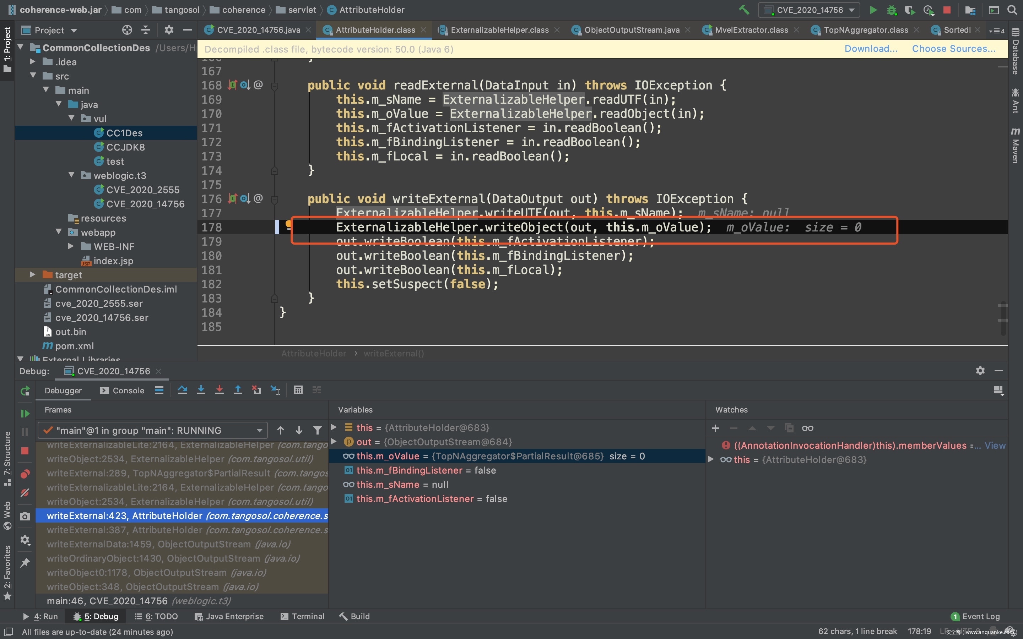Toggle Mute Breakpoints icon

click(25, 493)
